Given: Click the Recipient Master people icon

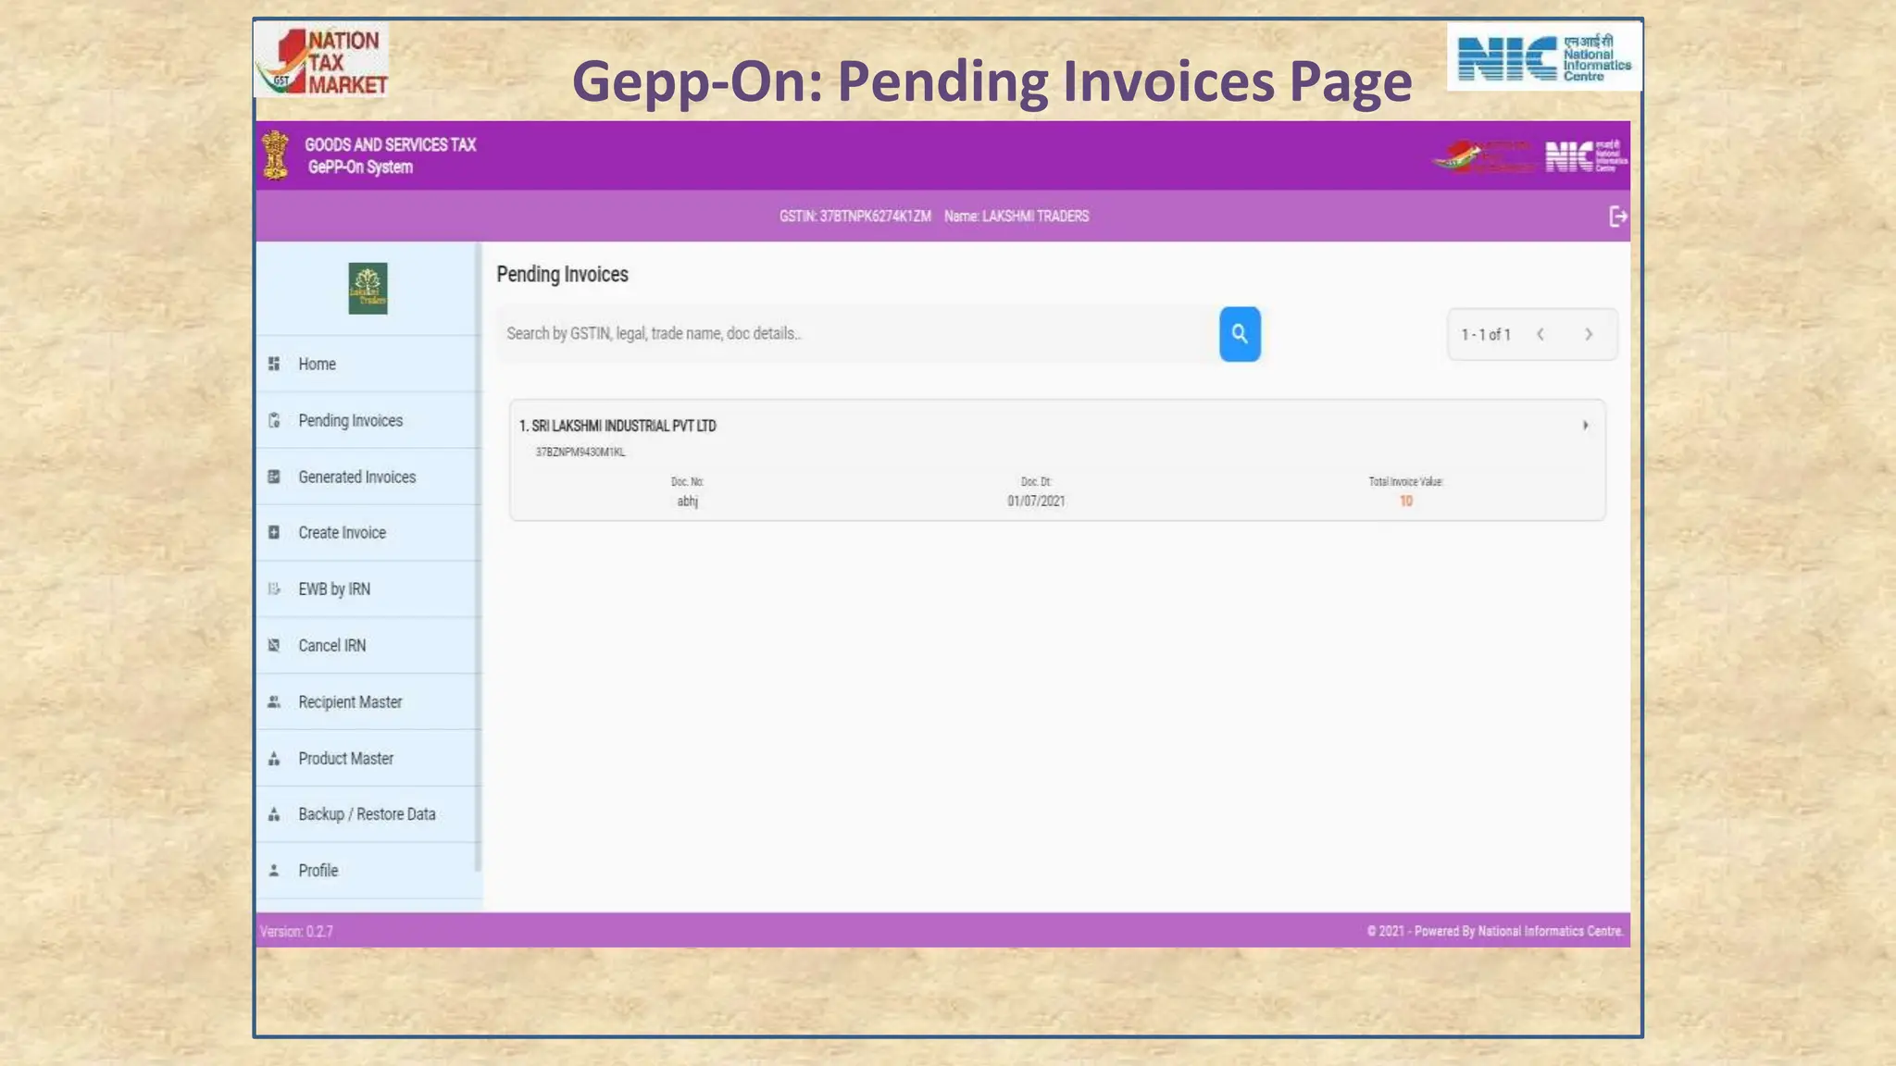Looking at the screenshot, I should point(274,701).
